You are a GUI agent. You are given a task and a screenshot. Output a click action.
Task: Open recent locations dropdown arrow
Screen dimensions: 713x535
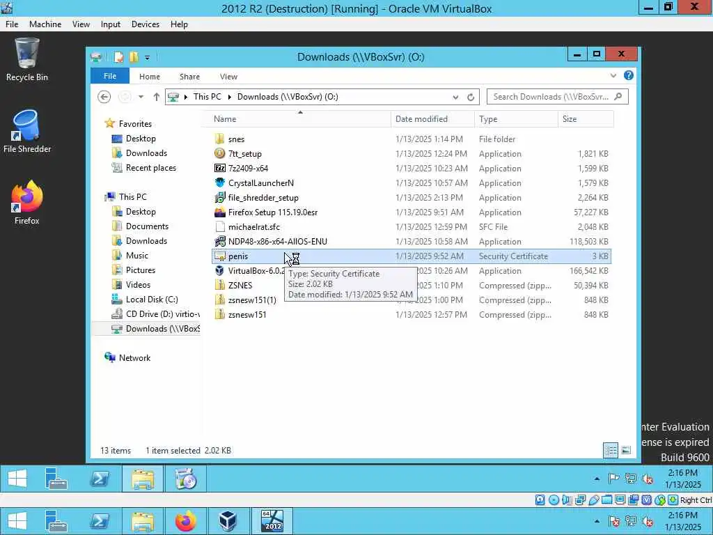141,97
